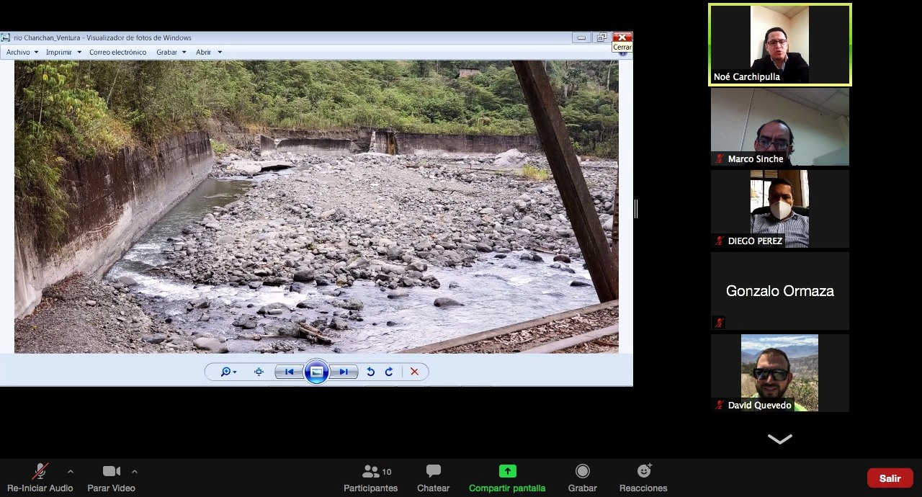Go to previous photo in viewer

[289, 372]
